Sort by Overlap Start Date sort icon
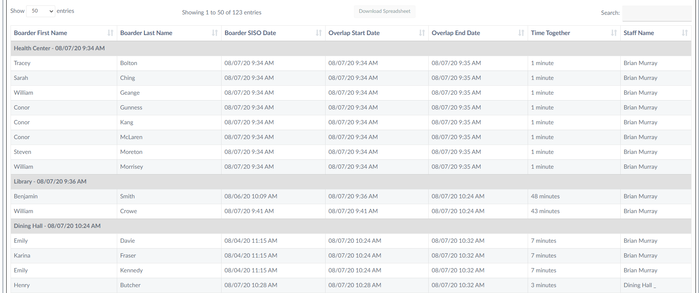Screen dimensions: 699x293 [x=422, y=33]
